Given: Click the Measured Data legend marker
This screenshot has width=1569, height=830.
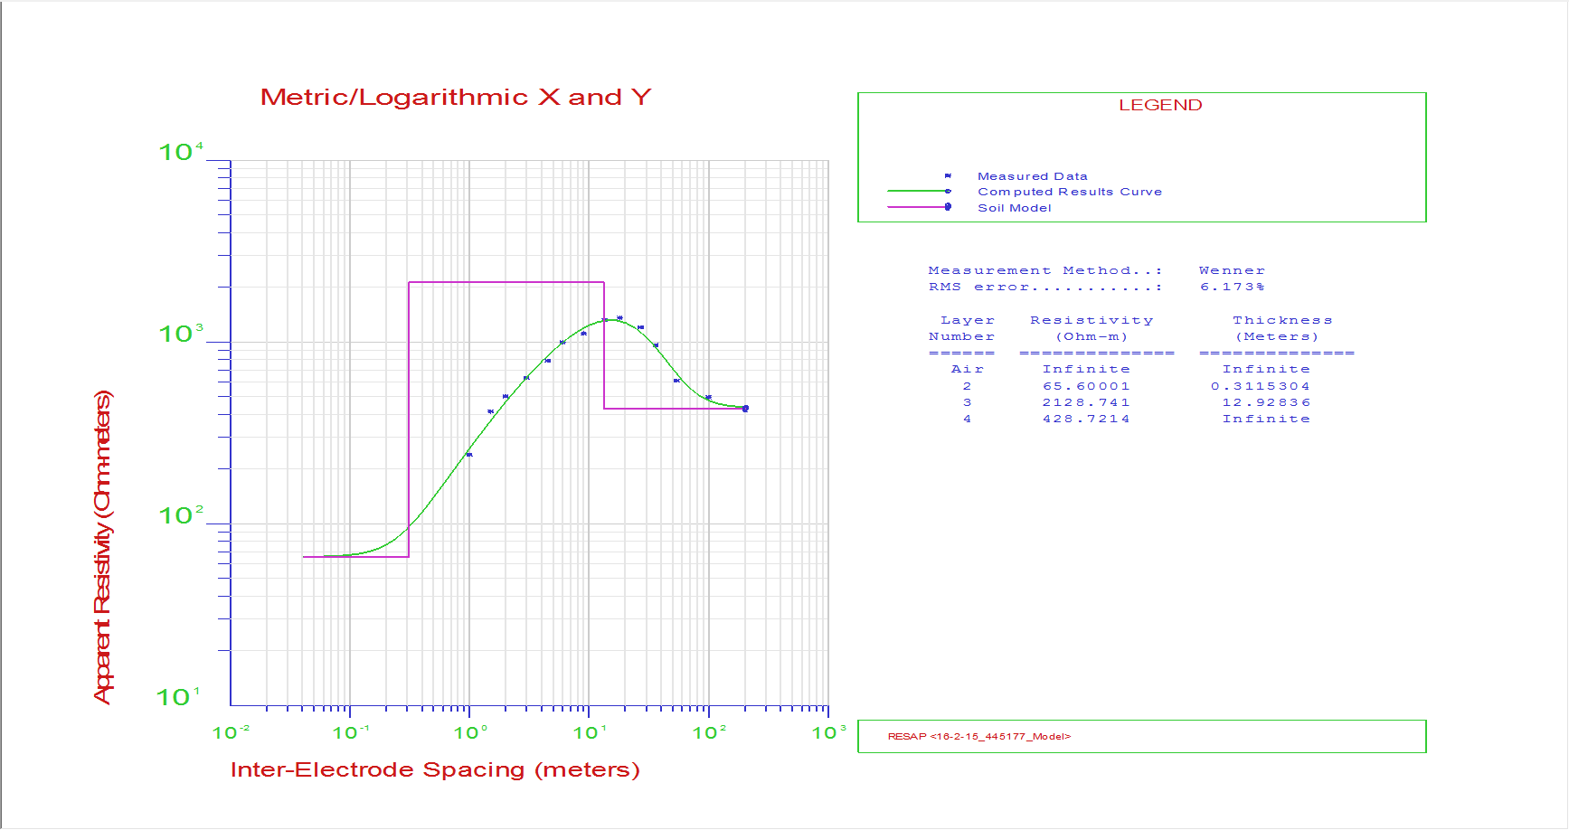Looking at the screenshot, I should point(948,176).
